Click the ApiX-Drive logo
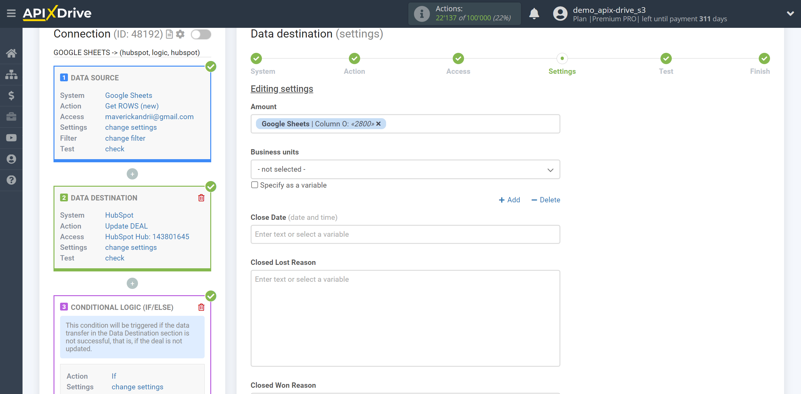 [x=57, y=13]
